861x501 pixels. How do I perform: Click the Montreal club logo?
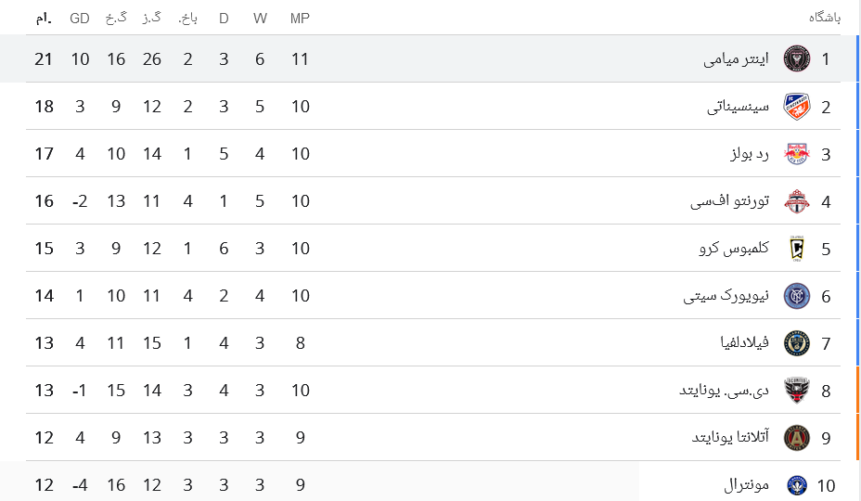(797, 485)
